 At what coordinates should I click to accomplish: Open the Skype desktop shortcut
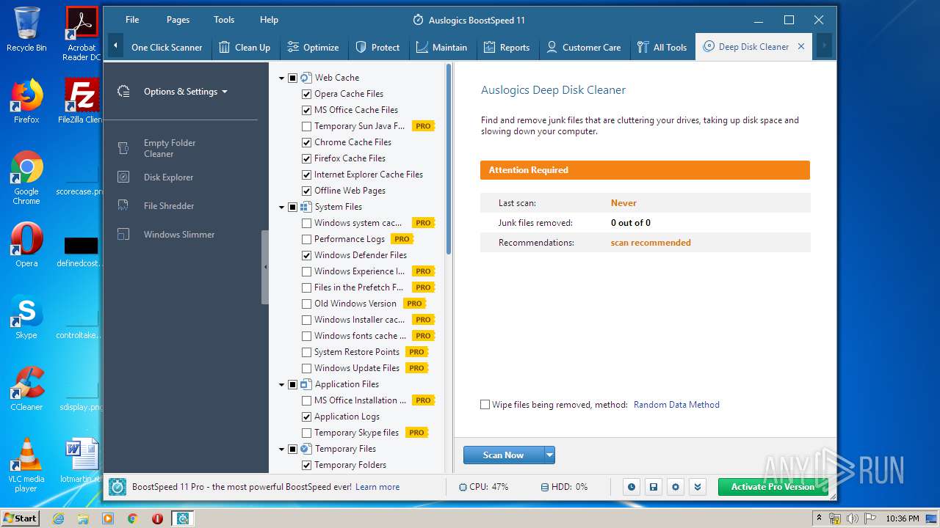(26, 317)
